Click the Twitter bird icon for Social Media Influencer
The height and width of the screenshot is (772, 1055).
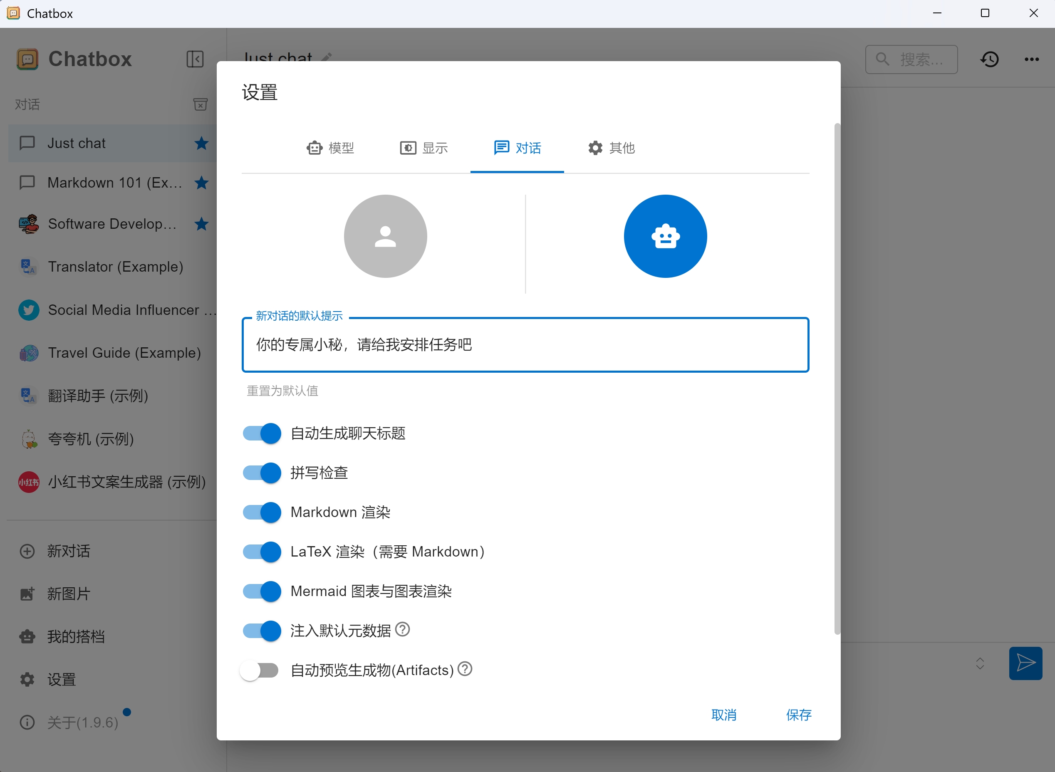[x=29, y=310]
